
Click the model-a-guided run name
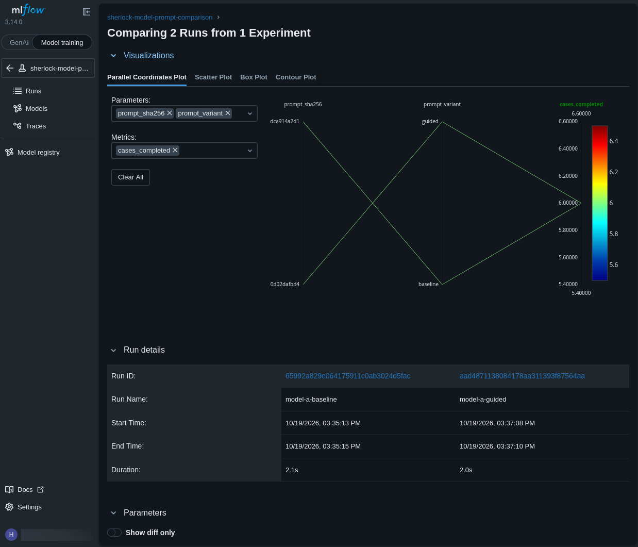(483, 400)
